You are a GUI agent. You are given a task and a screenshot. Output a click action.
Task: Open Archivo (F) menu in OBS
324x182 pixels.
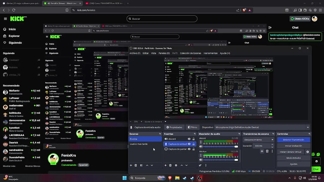coord(135,53)
